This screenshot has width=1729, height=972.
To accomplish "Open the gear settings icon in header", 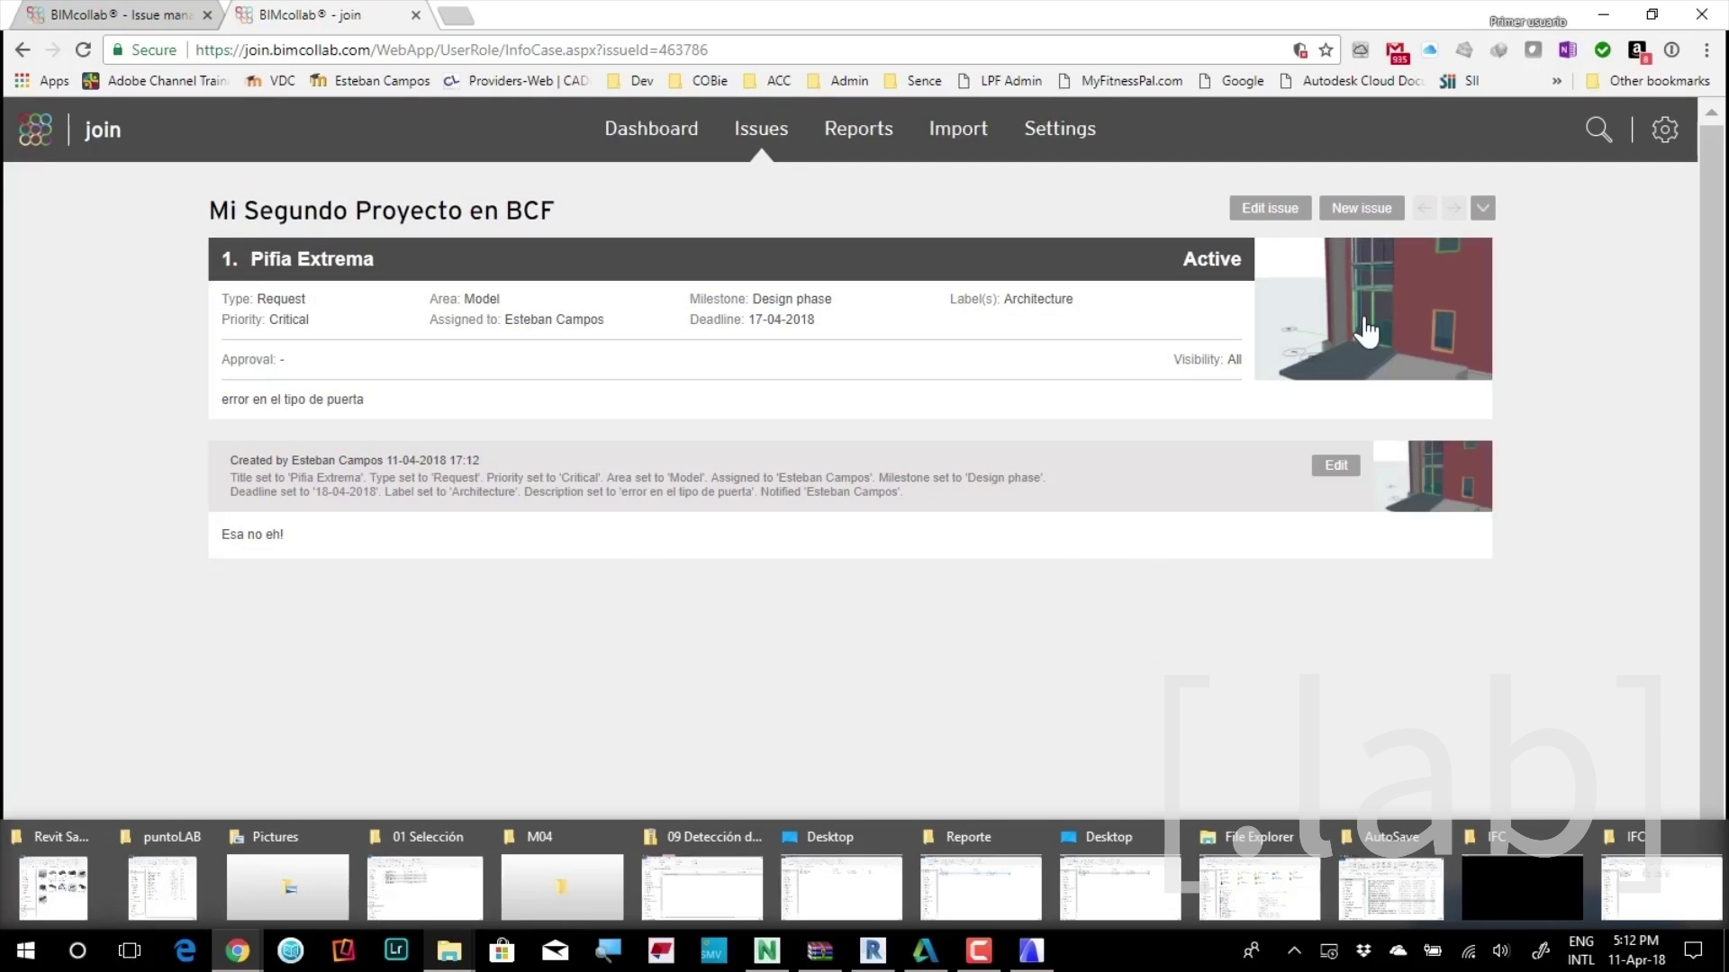I will click(x=1664, y=130).
